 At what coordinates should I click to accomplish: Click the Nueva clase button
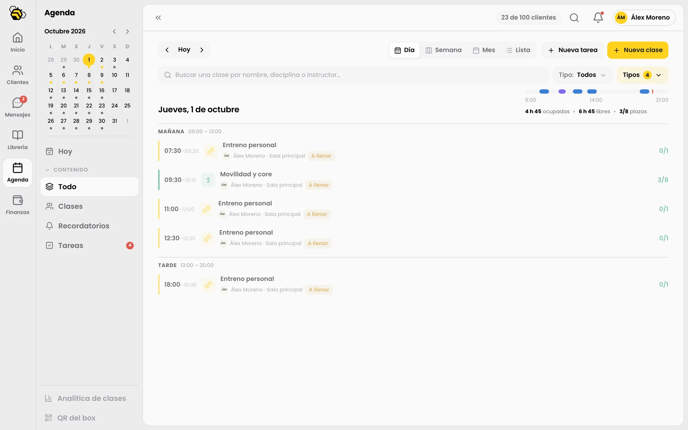tap(638, 50)
